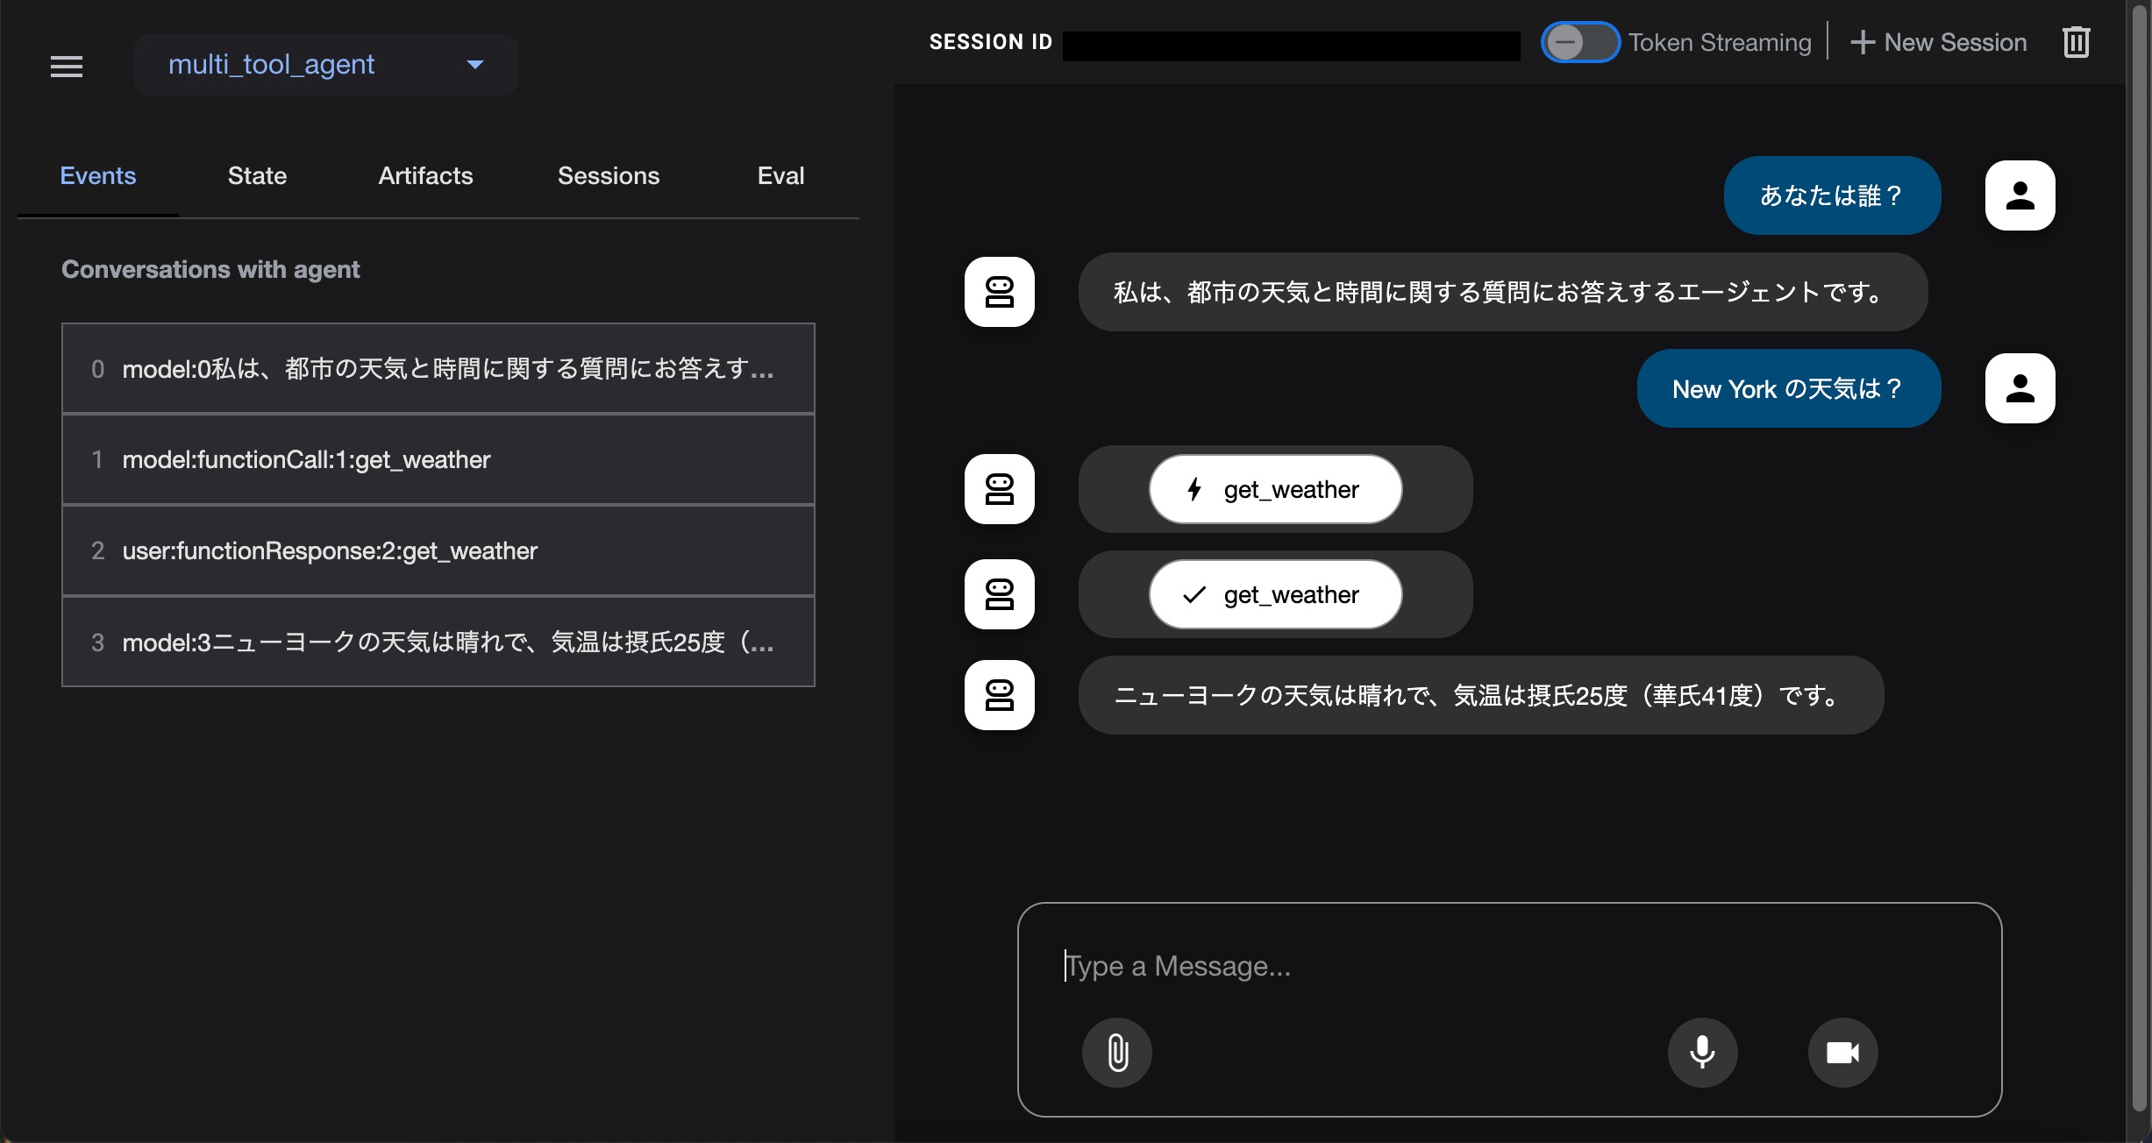Select event 3 with the New York weather response
Screen dimensions: 2152x1143
coord(438,642)
